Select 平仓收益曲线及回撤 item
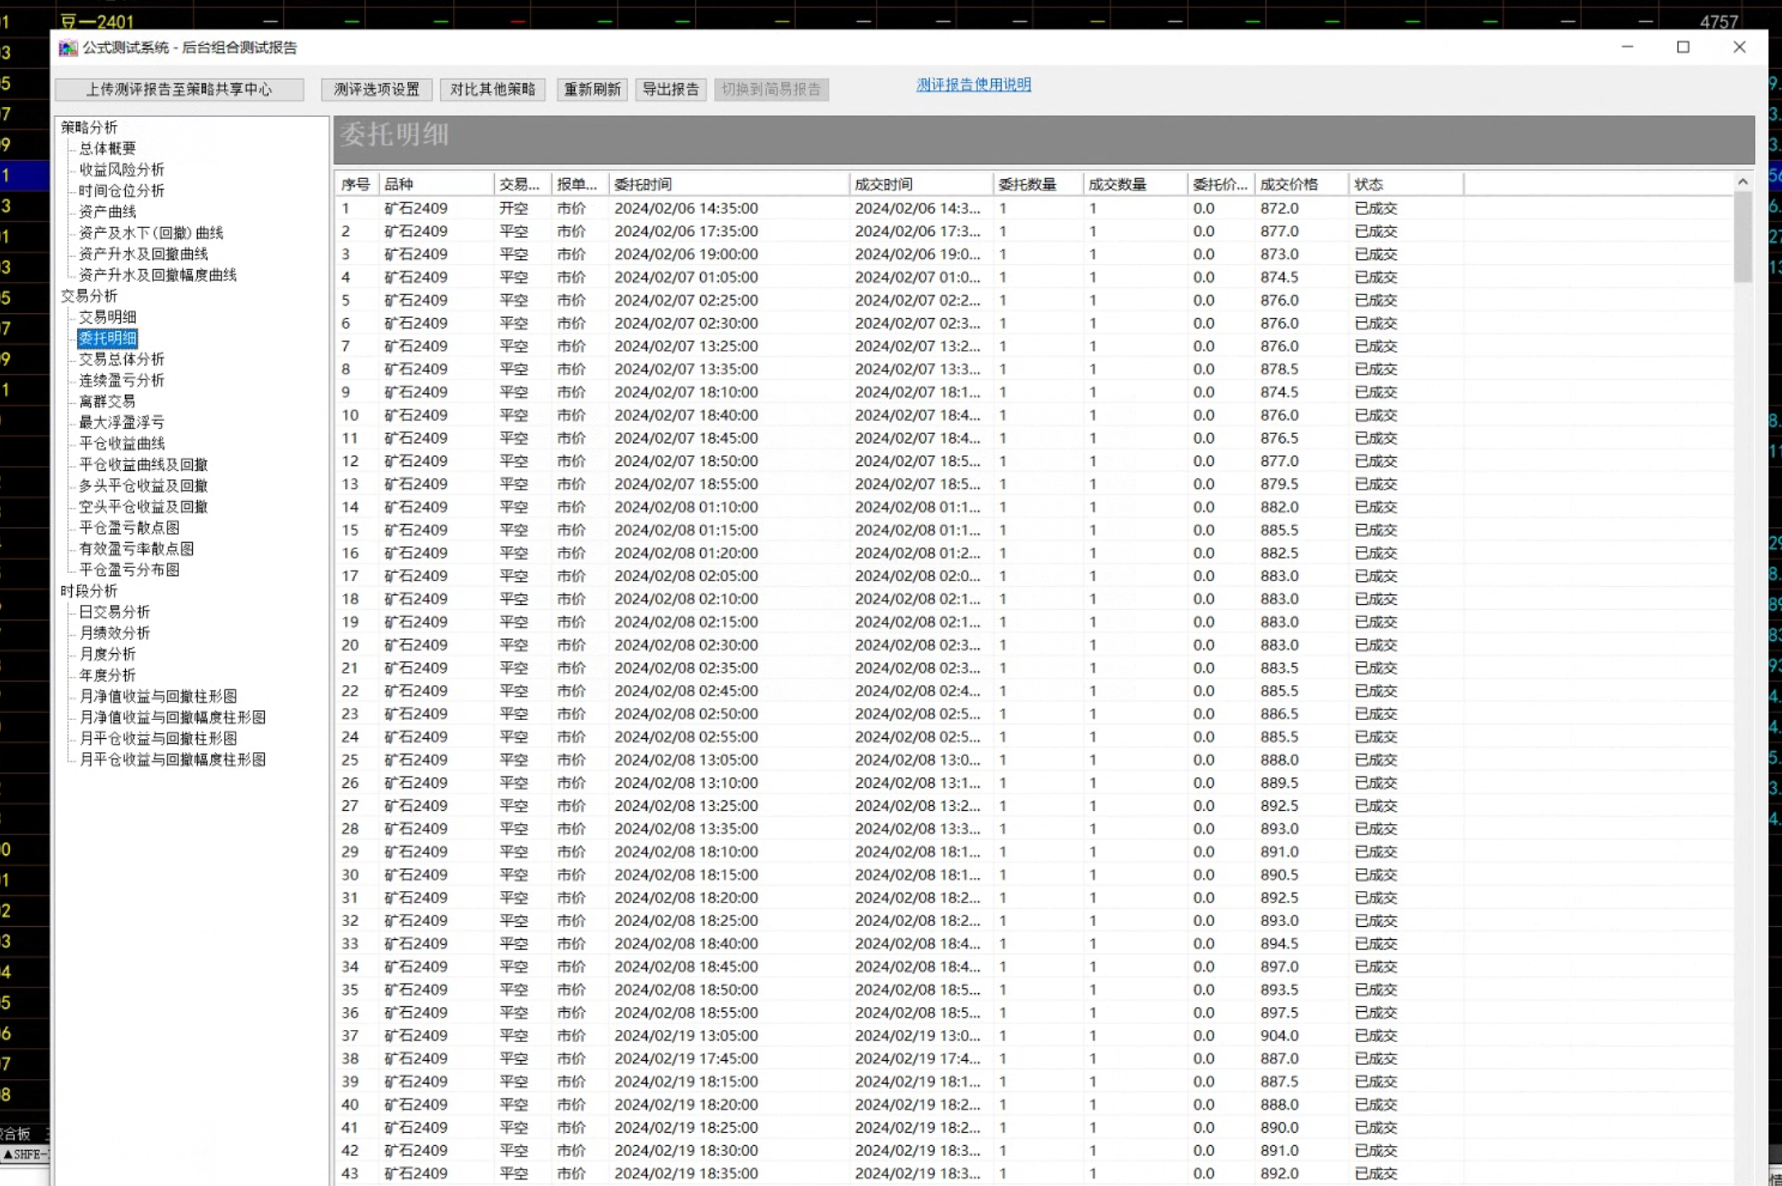The height and width of the screenshot is (1186, 1782). tap(143, 465)
